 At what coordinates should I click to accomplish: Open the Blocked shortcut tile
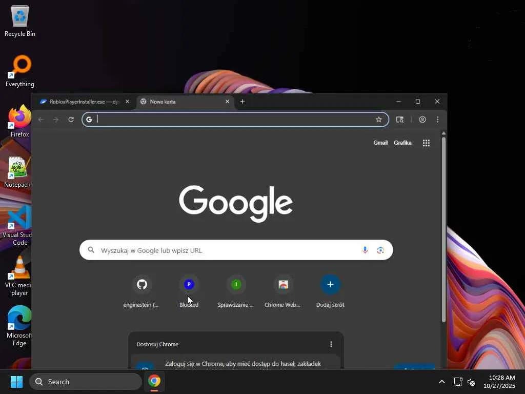coord(189,291)
